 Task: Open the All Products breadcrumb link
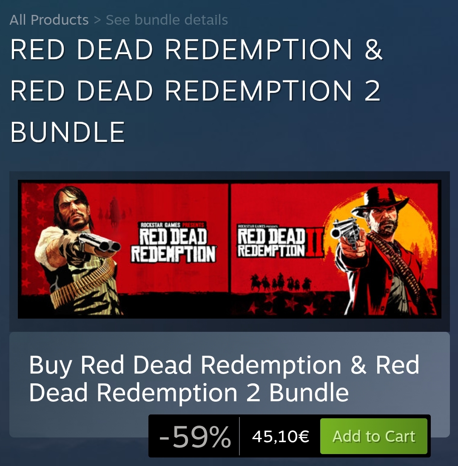(49, 20)
